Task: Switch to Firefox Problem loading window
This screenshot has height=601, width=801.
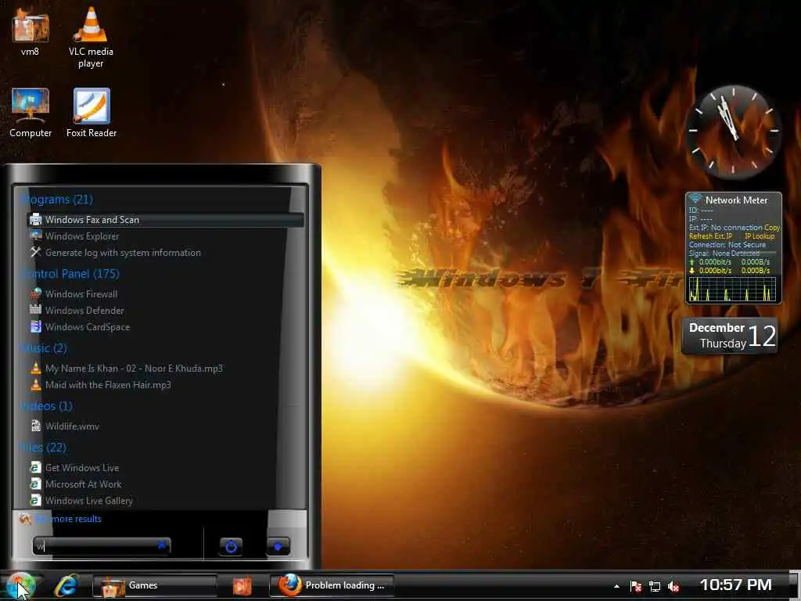Action: coord(332,585)
